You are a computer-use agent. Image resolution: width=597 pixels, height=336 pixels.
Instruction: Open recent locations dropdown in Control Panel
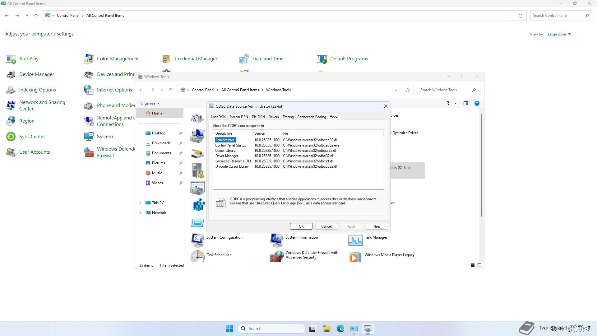tap(27, 16)
